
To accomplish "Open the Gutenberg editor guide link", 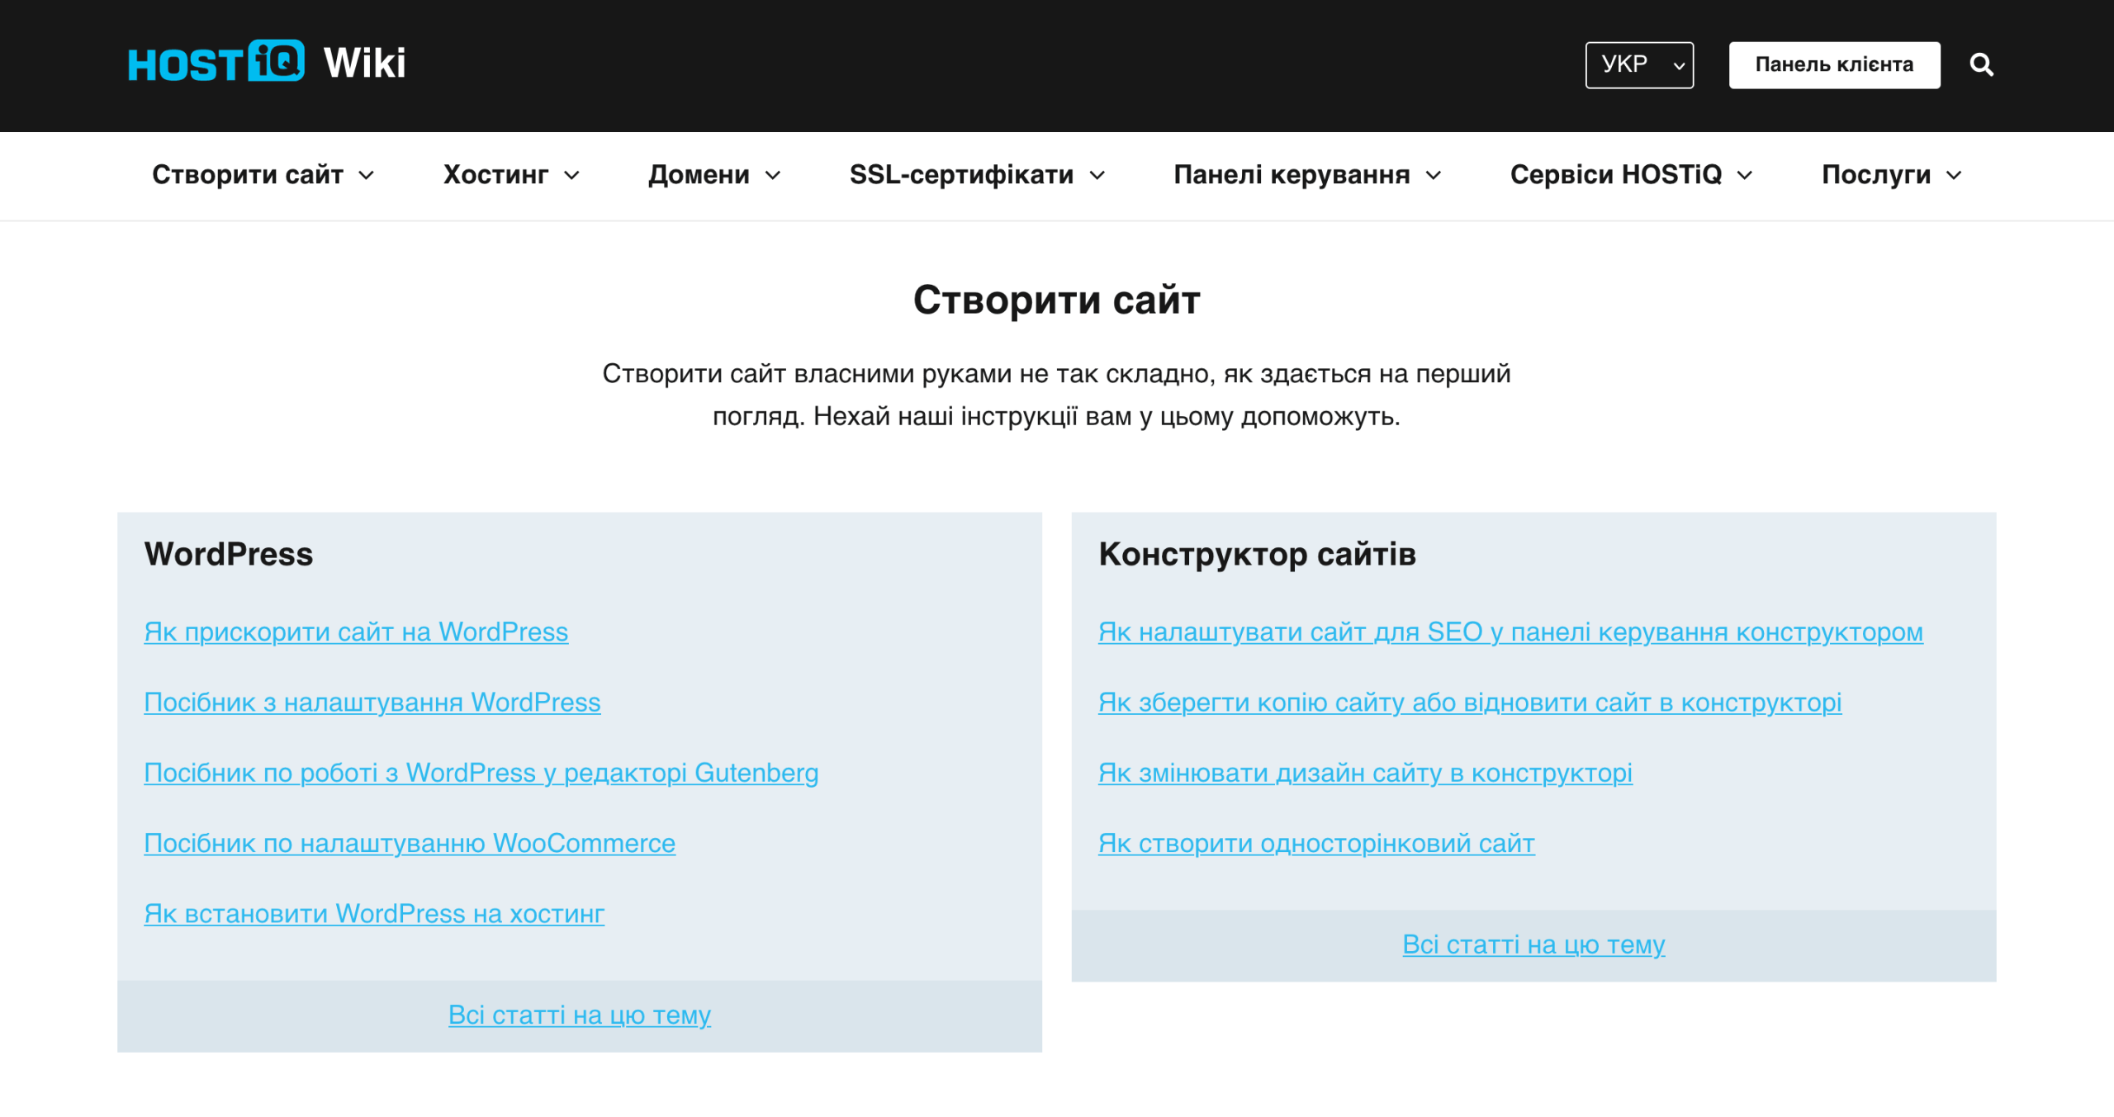I will tap(481, 773).
